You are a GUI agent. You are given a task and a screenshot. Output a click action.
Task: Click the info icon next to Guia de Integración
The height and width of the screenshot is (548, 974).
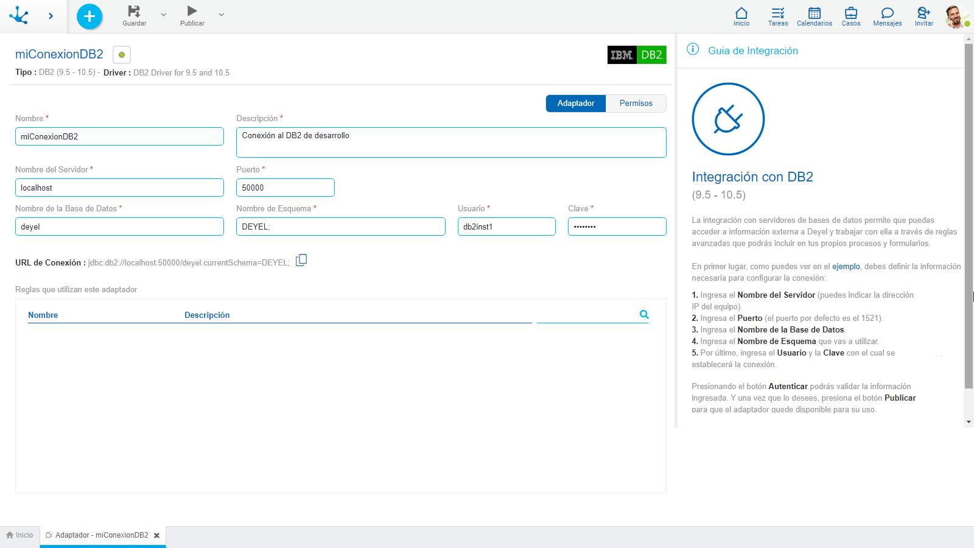point(693,51)
